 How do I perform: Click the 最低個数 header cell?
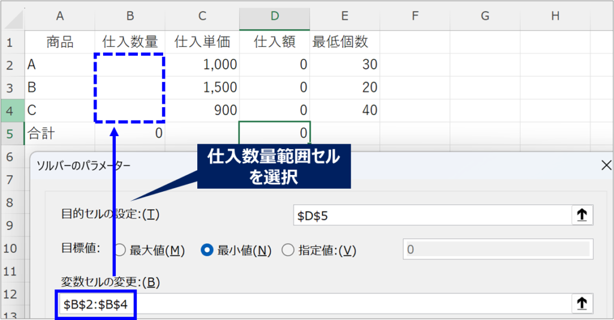(x=345, y=42)
